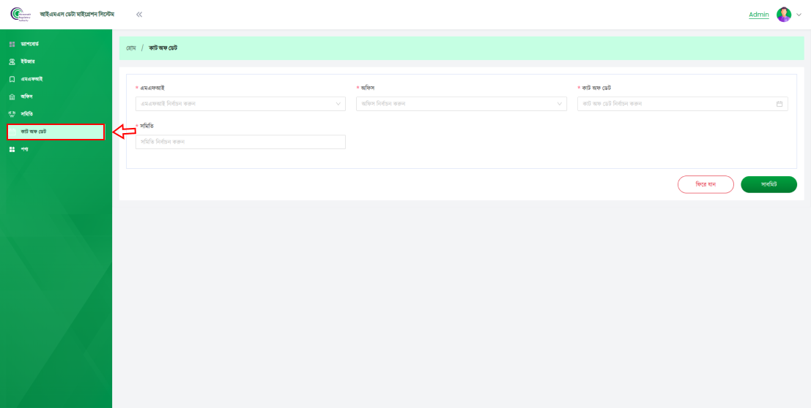The width and height of the screenshot is (811, 408).
Task: Click the organization logo at top left
Action: tap(20, 15)
